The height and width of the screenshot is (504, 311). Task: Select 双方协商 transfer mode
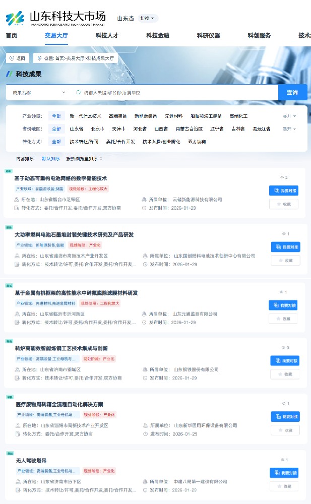click(197, 142)
